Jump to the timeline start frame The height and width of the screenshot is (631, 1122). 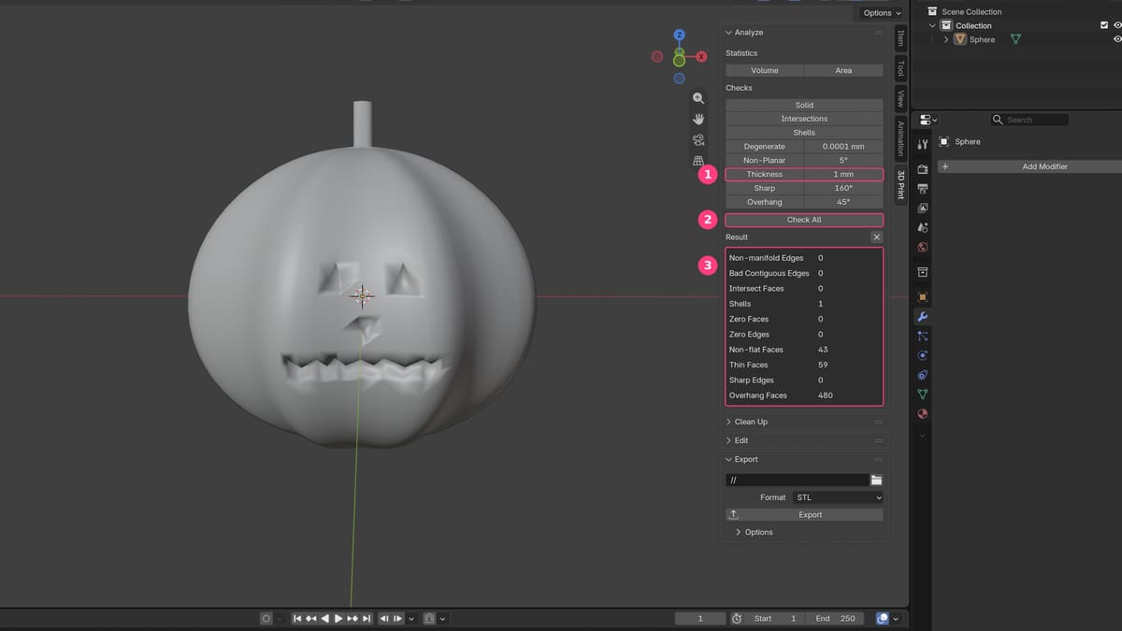coord(297,618)
